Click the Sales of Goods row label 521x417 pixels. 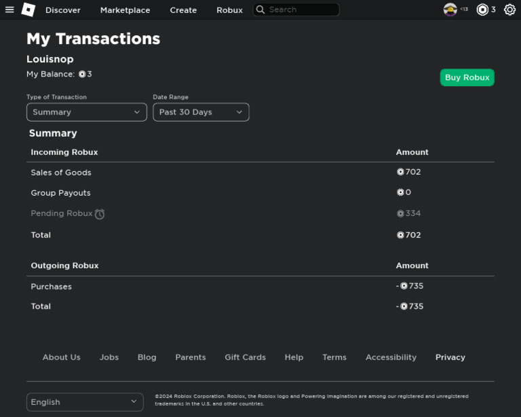[x=61, y=173]
